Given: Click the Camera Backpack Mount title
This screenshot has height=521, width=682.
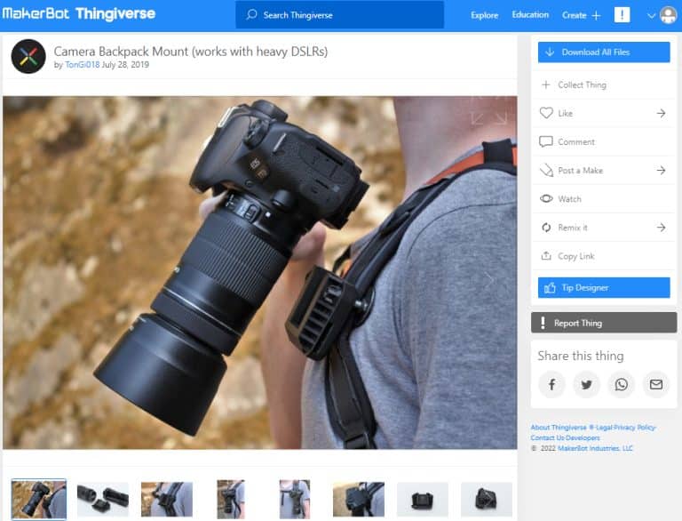Looking at the screenshot, I should [191, 52].
